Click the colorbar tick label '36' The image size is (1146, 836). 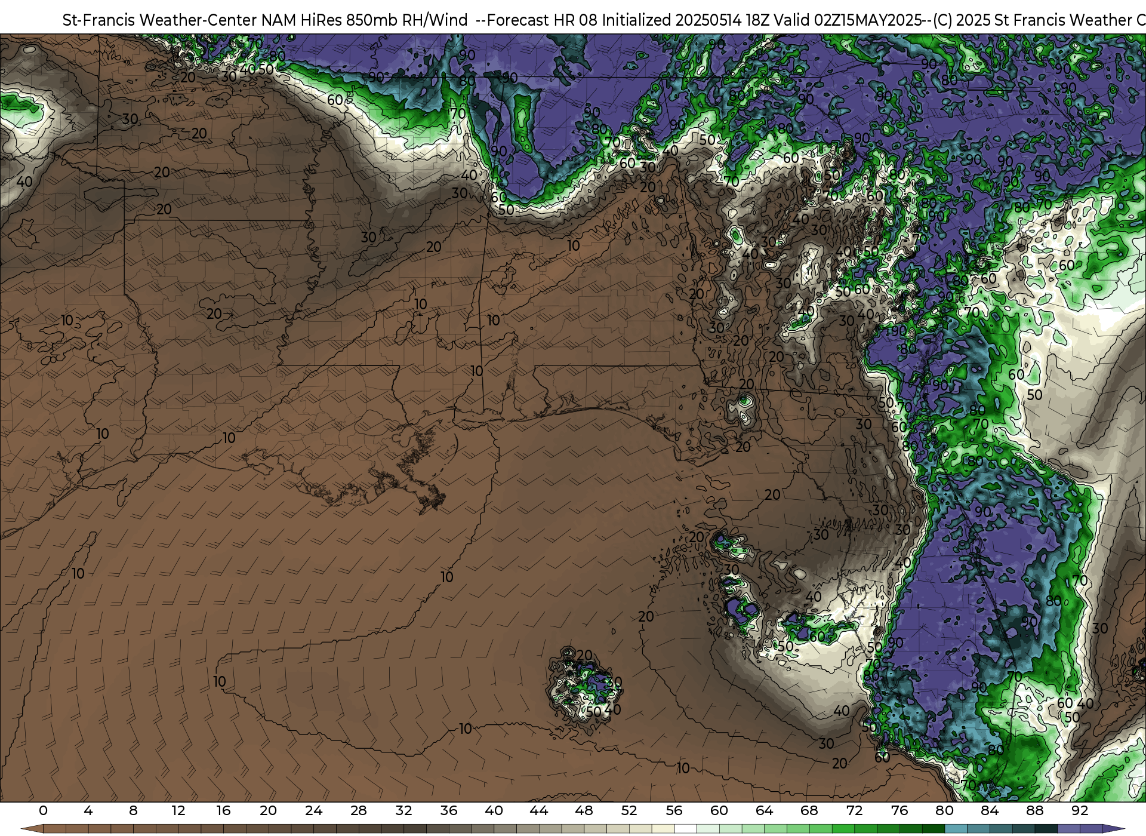[449, 810]
